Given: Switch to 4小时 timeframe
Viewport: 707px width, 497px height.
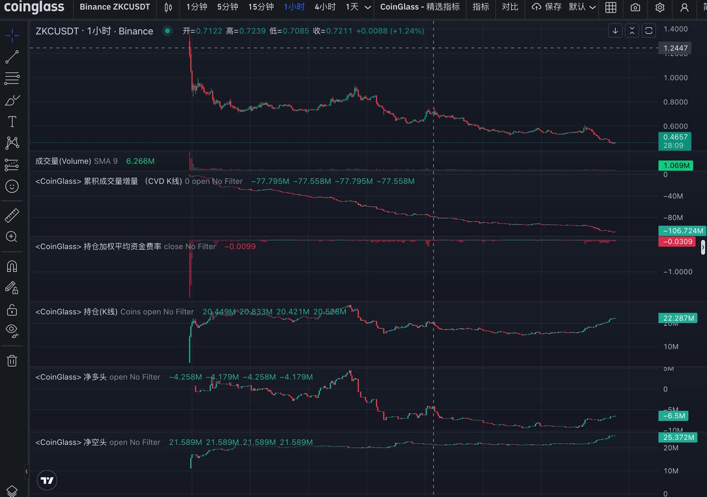Looking at the screenshot, I should pyautogui.click(x=325, y=7).
